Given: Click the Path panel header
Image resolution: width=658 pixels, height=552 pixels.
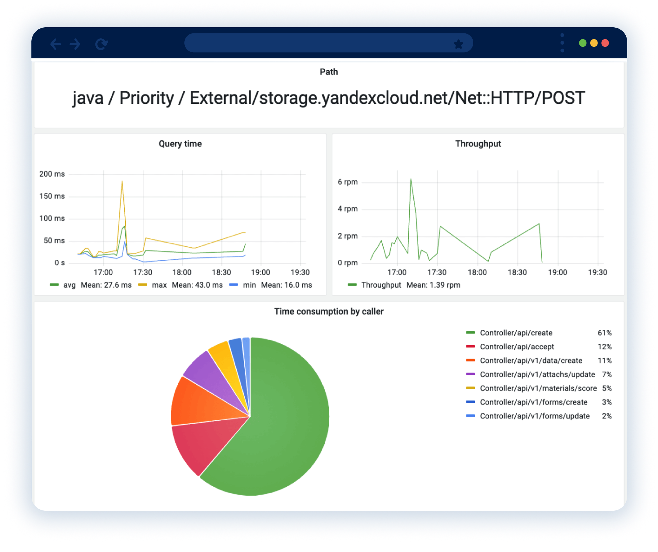Looking at the screenshot, I should 329,72.
